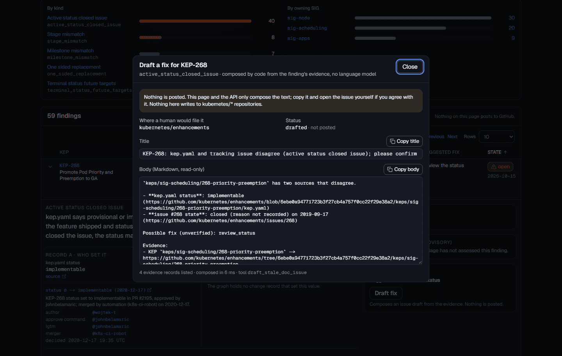The height and width of the screenshot is (356, 562).
Task: Filter by Milestone mismatch kind
Action: tap(70, 51)
